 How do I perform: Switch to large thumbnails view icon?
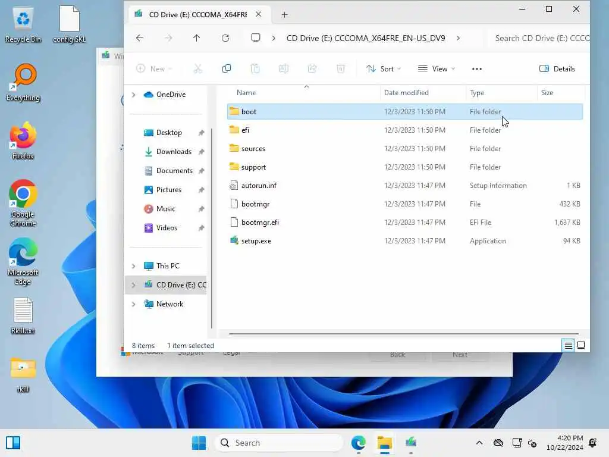(581, 345)
